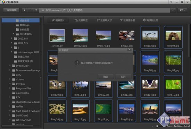Select the 新建文件夹 (2) folder
This screenshot has height=129, width=191.
click(x=24, y=61)
